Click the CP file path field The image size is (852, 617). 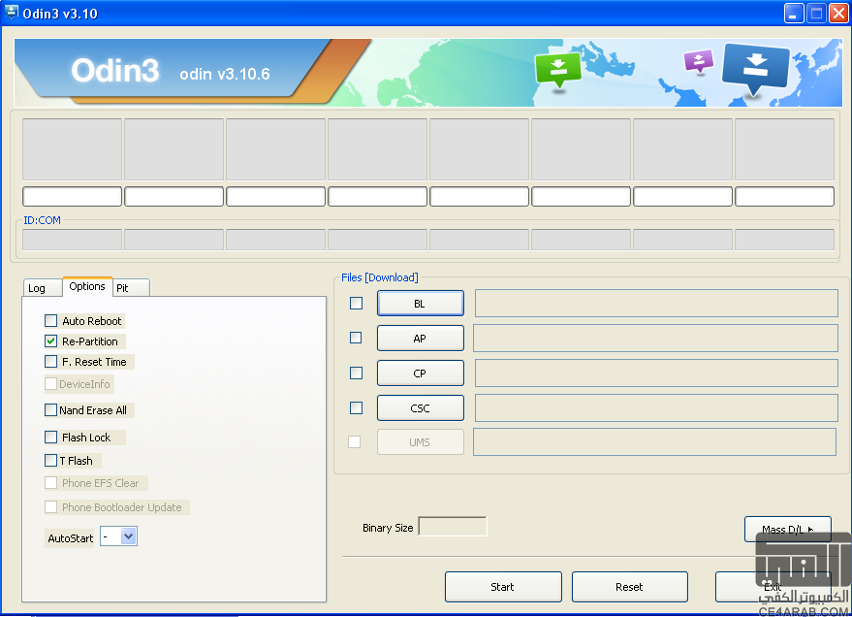(x=656, y=373)
